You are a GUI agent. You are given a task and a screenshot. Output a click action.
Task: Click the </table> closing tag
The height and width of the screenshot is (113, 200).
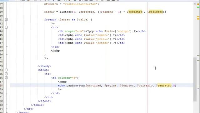[37, 105]
